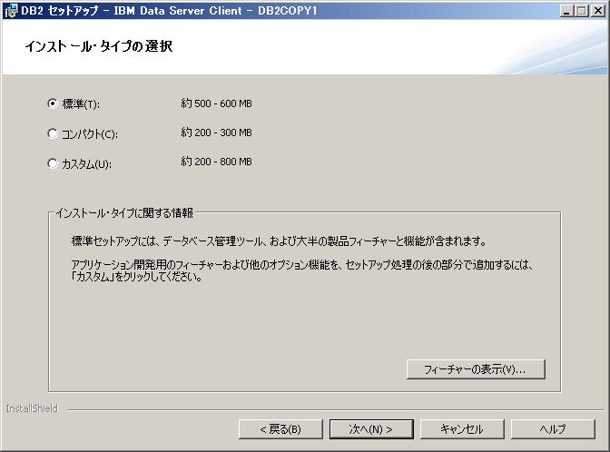The height and width of the screenshot is (452, 610).
Task: Click the 約 200 - 300 MB size text
Action: tap(216, 133)
